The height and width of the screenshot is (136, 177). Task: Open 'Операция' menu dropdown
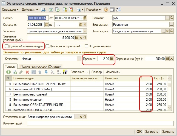pos(10,10)
